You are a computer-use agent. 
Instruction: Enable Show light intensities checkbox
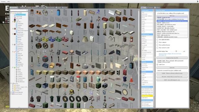157,40
